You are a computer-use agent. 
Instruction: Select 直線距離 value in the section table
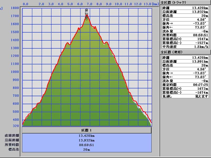click(87, 136)
